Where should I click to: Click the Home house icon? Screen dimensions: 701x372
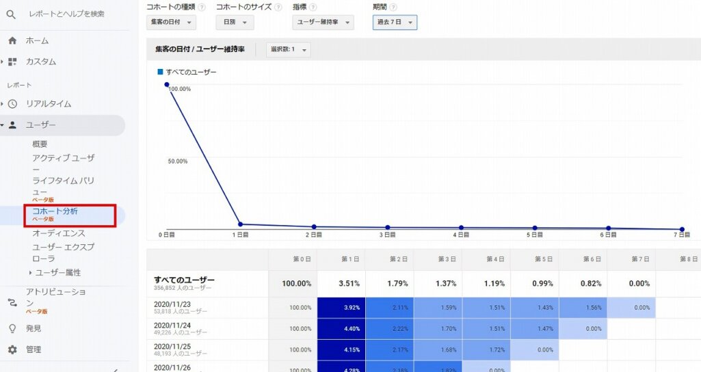tap(12, 41)
